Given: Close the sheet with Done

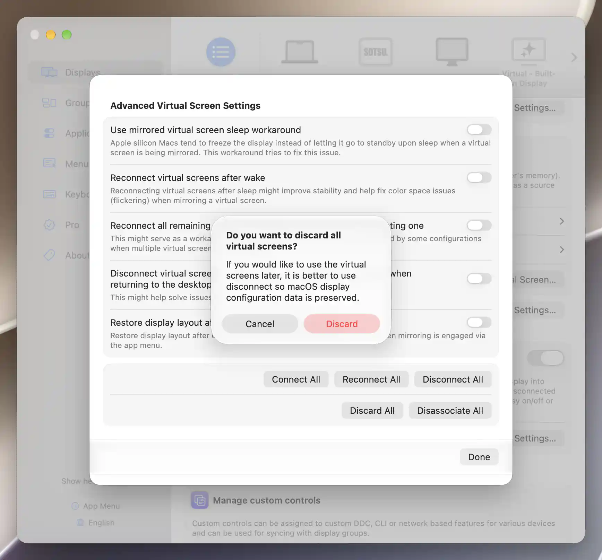Looking at the screenshot, I should click(479, 457).
